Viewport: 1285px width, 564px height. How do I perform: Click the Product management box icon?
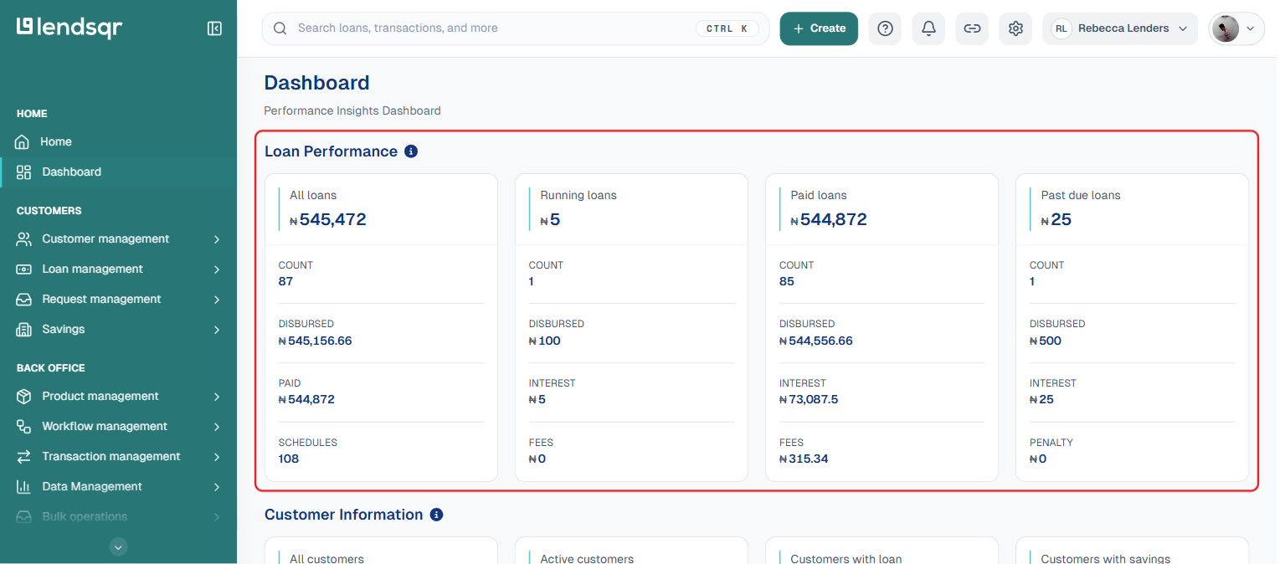point(23,396)
